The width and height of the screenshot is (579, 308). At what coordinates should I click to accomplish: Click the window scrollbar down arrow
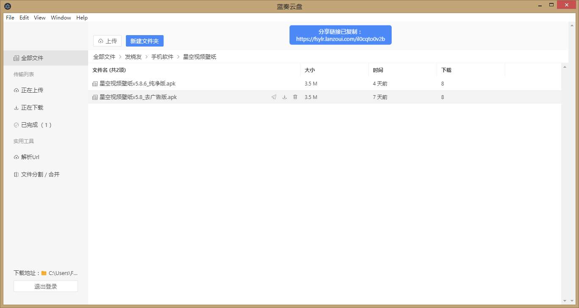(572, 301)
